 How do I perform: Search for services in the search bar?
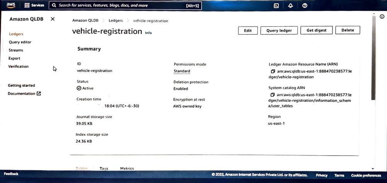pyautogui.click(x=125, y=5)
